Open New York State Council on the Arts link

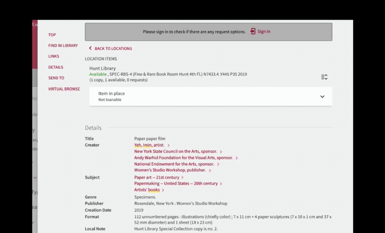pyautogui.click(x=176, y=151)
